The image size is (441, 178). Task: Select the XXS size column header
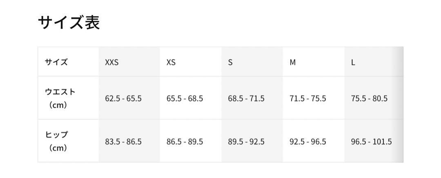click(x=111, y=62)
